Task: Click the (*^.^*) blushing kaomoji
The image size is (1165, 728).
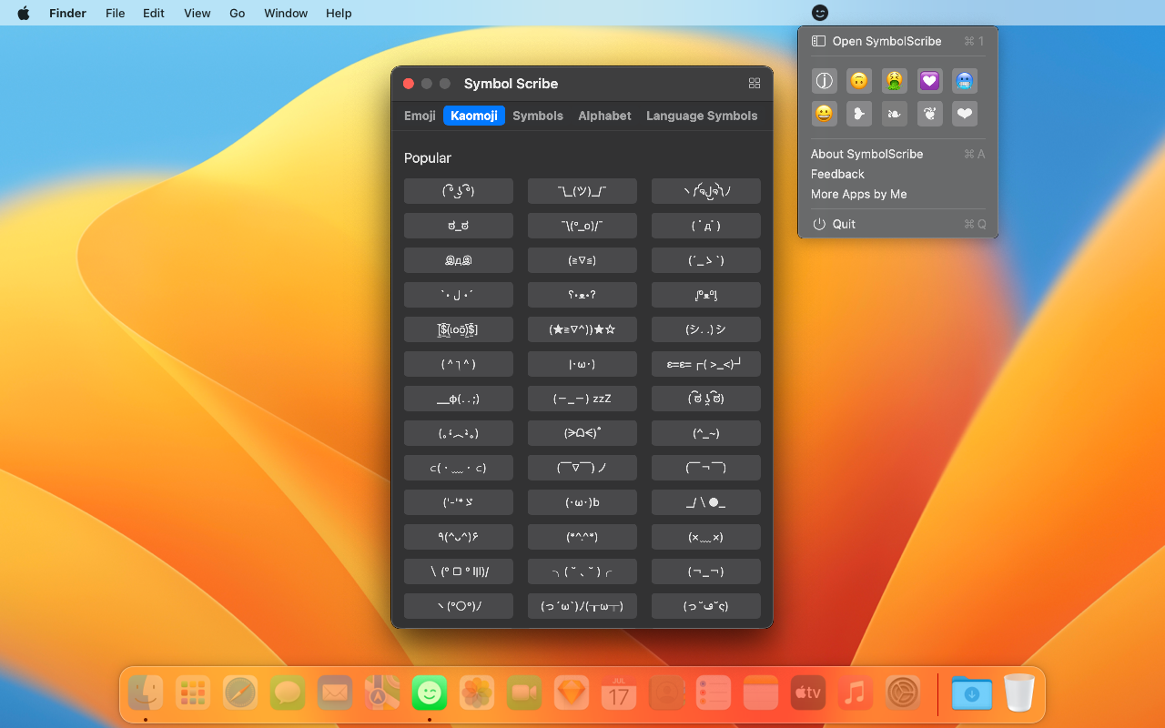Action: click(582, 537)
